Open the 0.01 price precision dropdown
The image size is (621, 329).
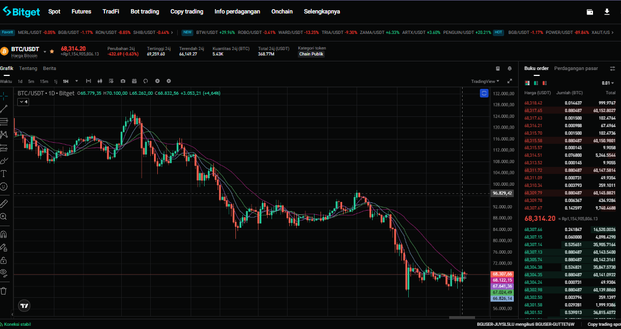608,83
